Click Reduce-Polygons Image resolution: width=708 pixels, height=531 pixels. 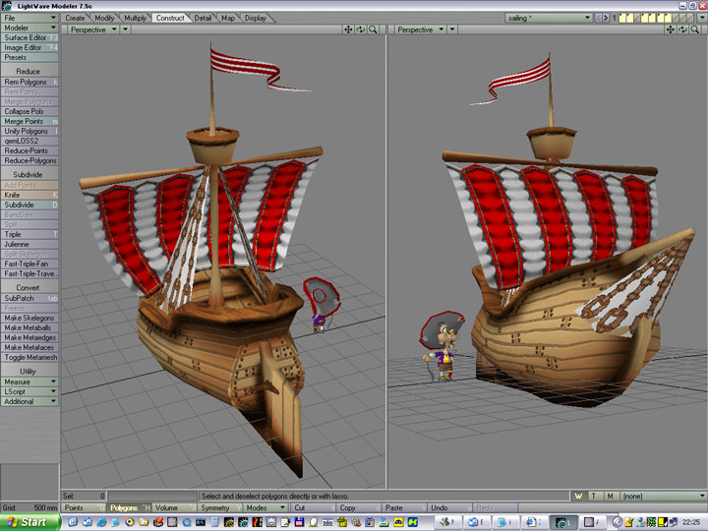coord(29,160)
